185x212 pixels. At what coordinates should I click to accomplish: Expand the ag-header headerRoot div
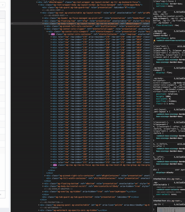click(x=43, y=18)
